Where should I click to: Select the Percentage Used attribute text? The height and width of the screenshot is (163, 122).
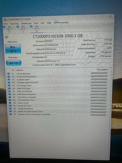(x=24, y=85)
